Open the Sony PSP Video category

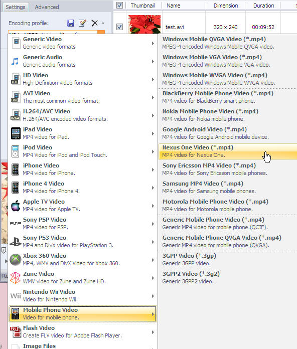[82, 224]
